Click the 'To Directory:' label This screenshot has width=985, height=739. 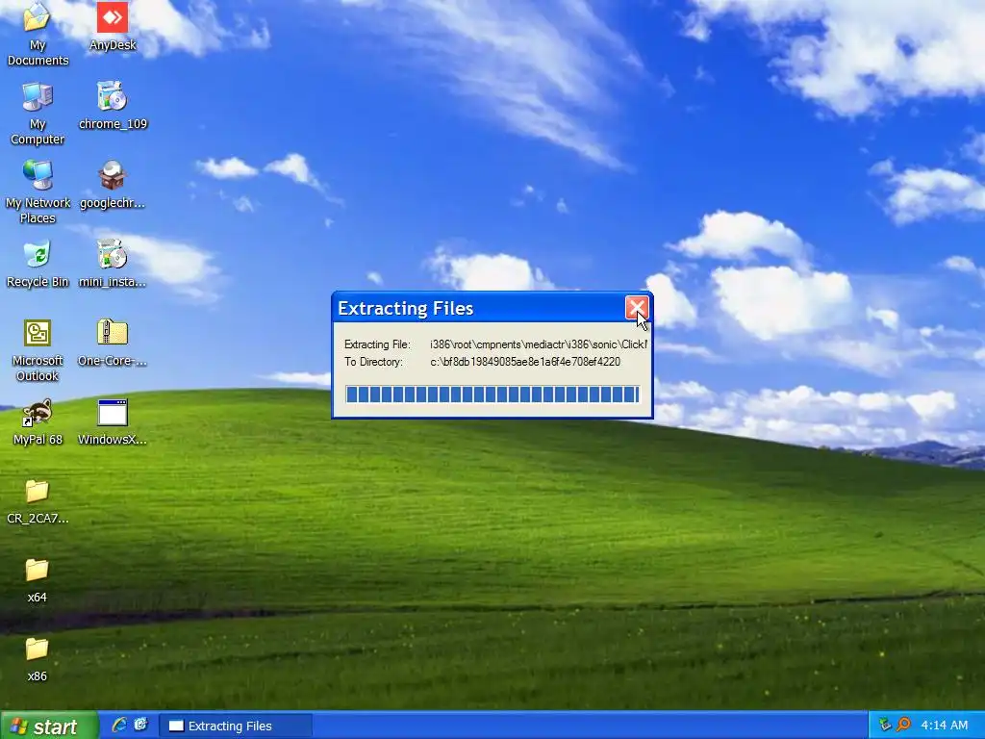tap(373, 362)
